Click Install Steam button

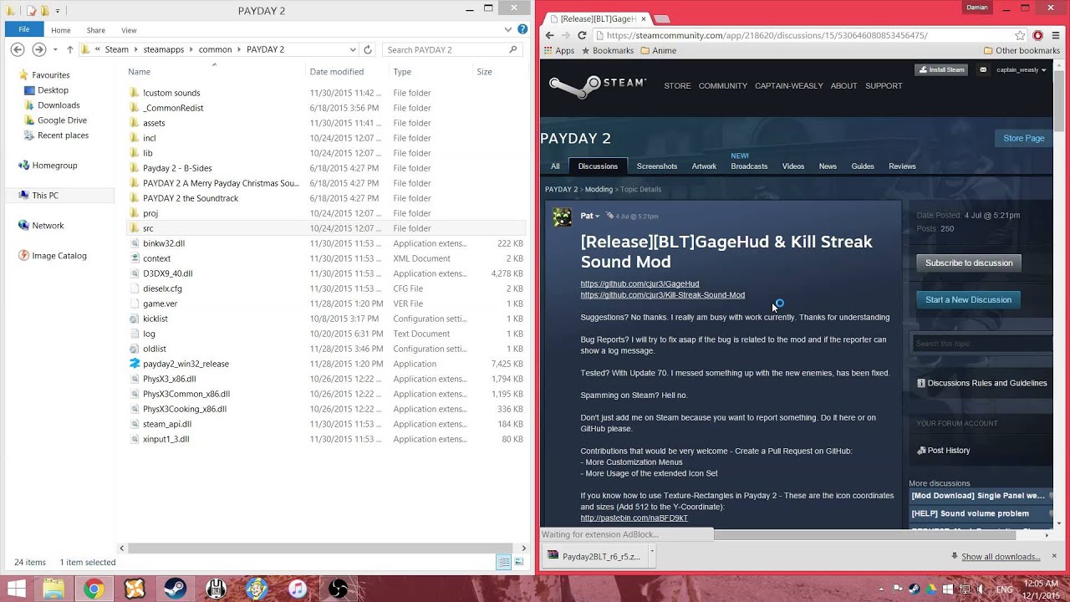(x=942, y=69)
